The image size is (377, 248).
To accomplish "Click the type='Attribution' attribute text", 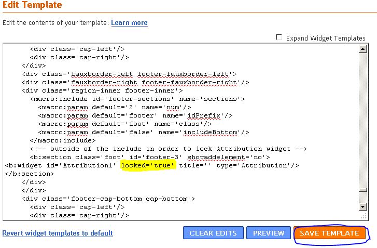I will point(254,165).
